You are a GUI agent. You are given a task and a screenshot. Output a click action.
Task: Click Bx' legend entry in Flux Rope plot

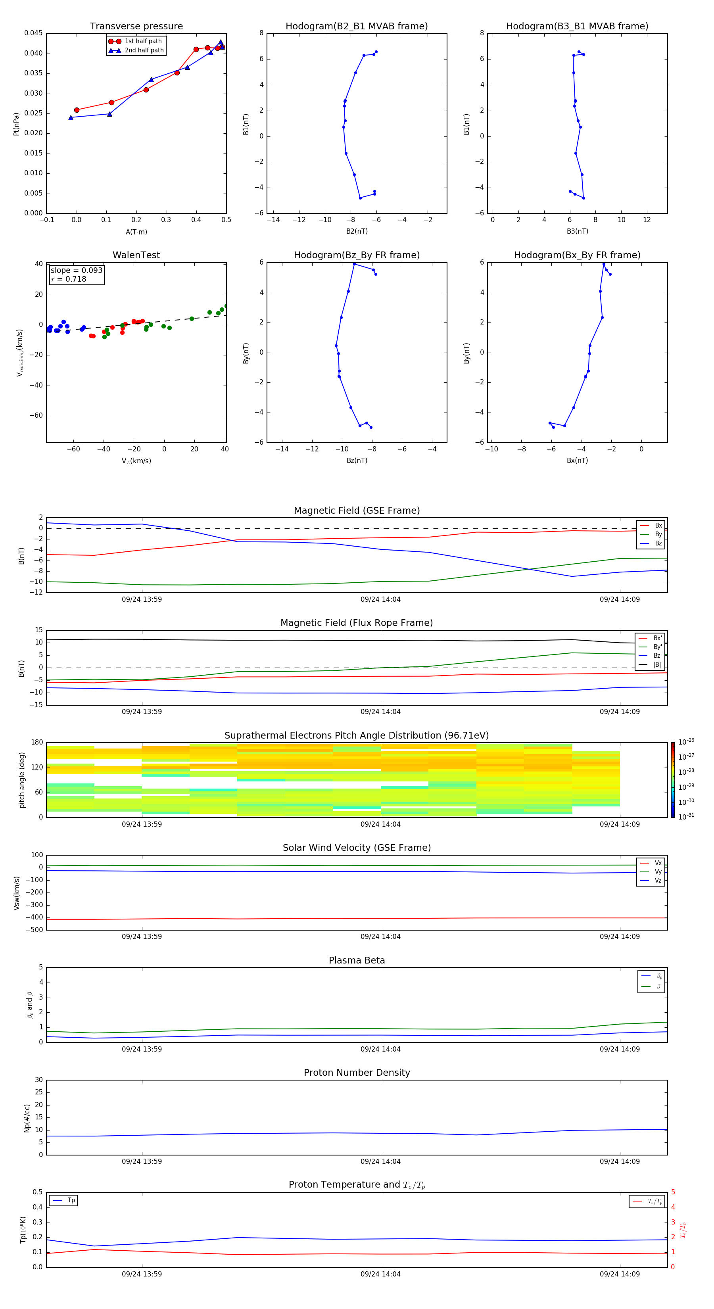(650, 638)
